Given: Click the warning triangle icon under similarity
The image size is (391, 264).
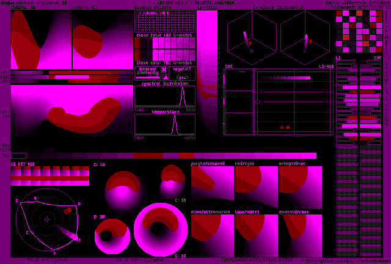Looking at the screenshot, I should point(164,78).
